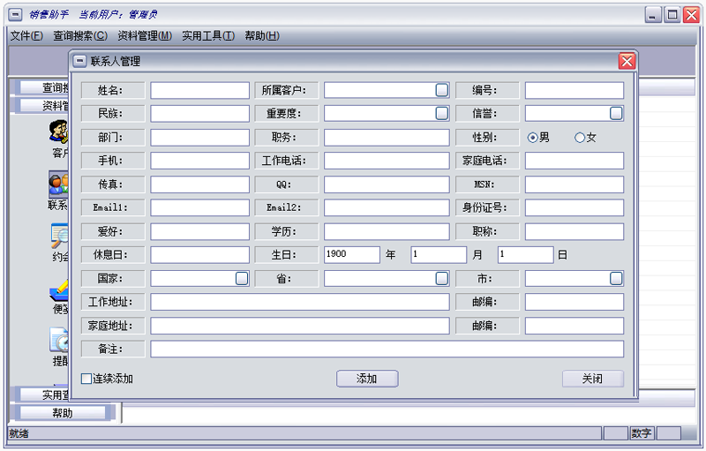Open the 约会 magnifier icon in sidebar
The width and height of the screenshot is (706, 451).
pyautogui.click(x=59, y=236)
